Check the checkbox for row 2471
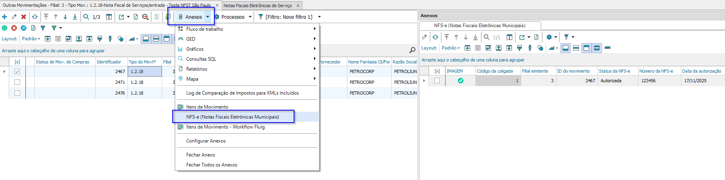 (x=17, y=82)
